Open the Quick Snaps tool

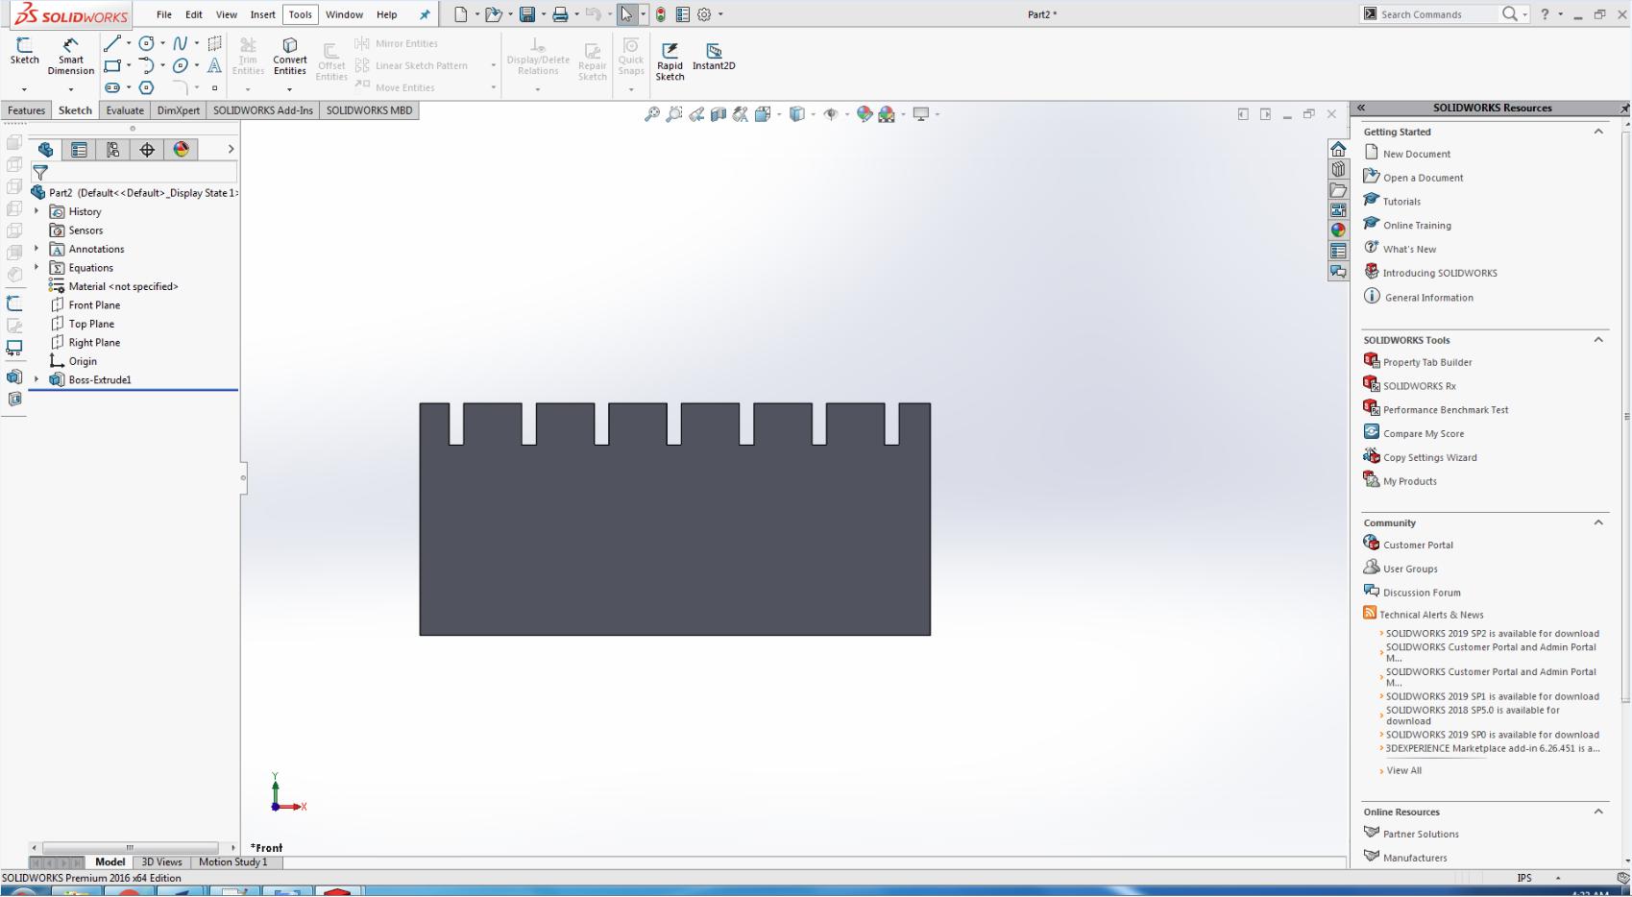pos(631,57)
